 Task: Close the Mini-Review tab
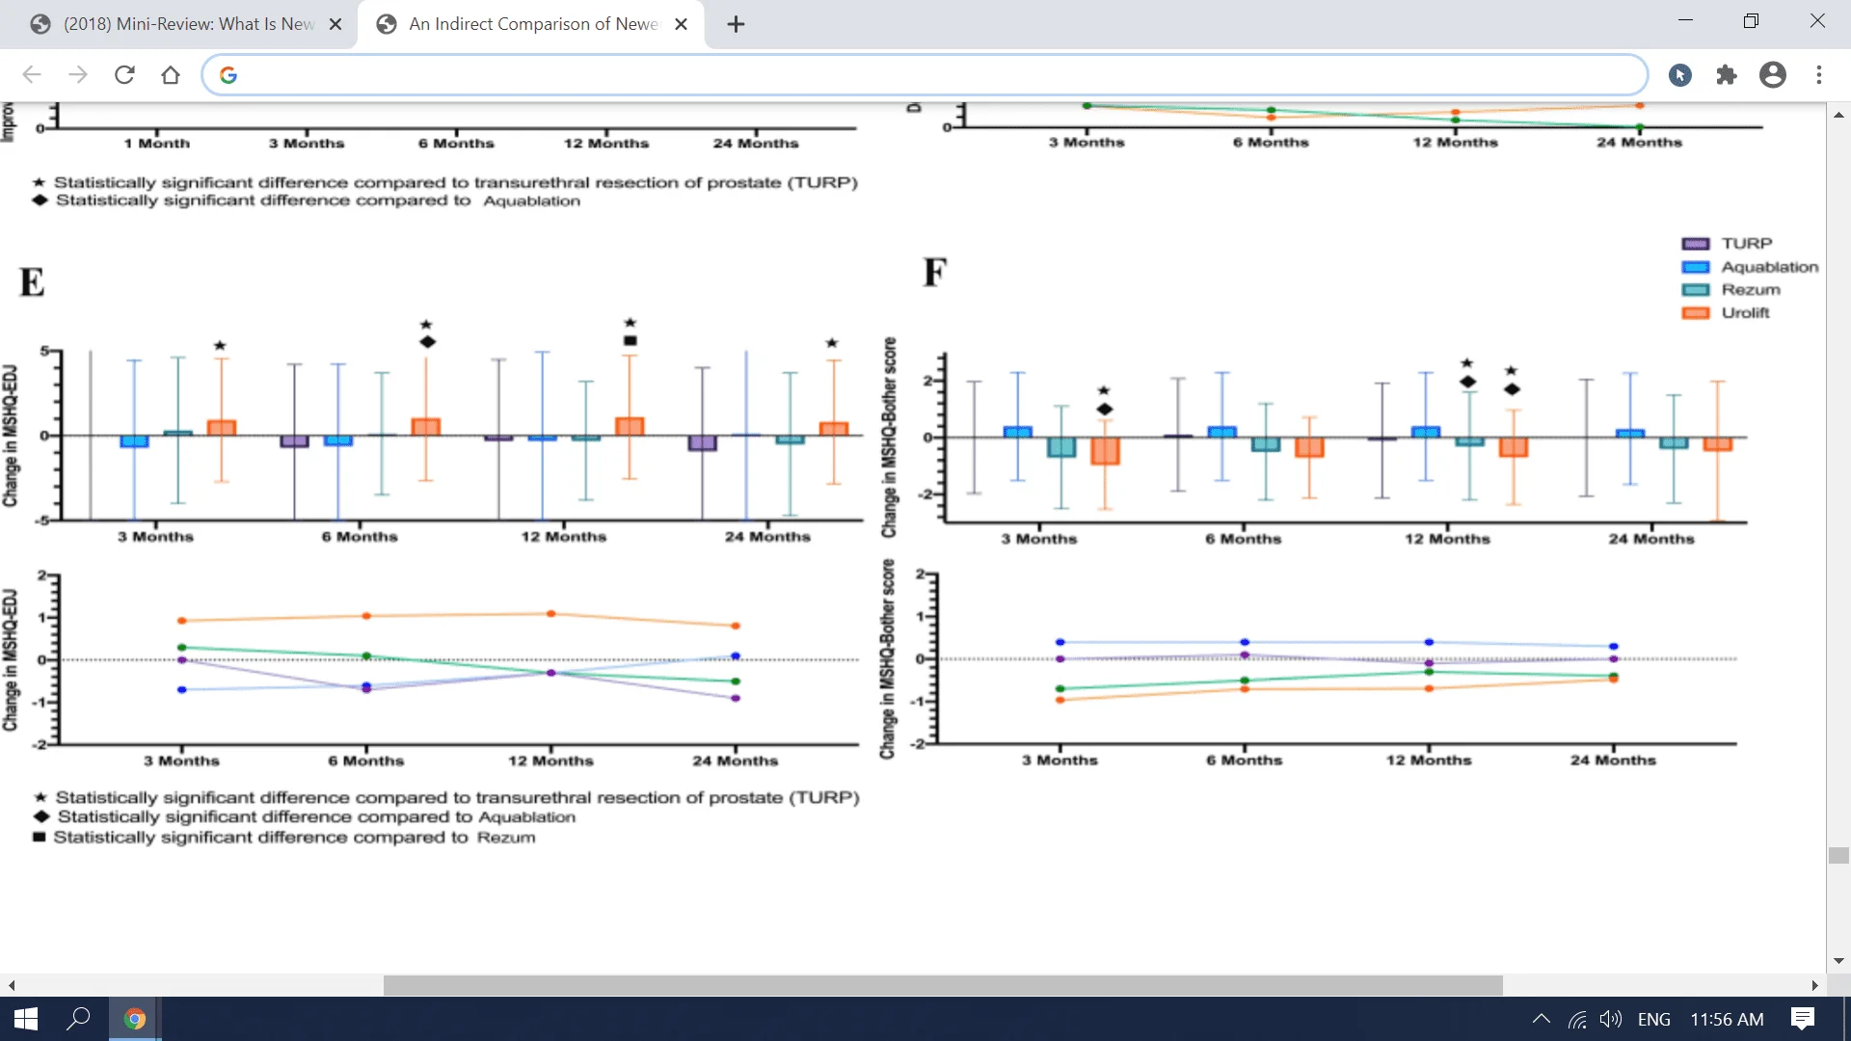pos(335,24)
